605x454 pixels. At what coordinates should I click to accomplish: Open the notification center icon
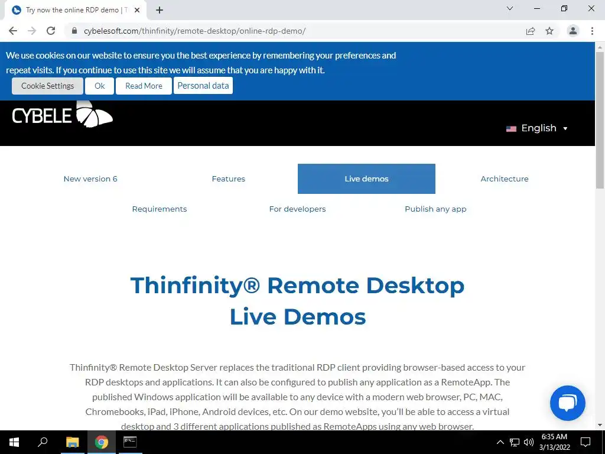[x=586, y=442]
